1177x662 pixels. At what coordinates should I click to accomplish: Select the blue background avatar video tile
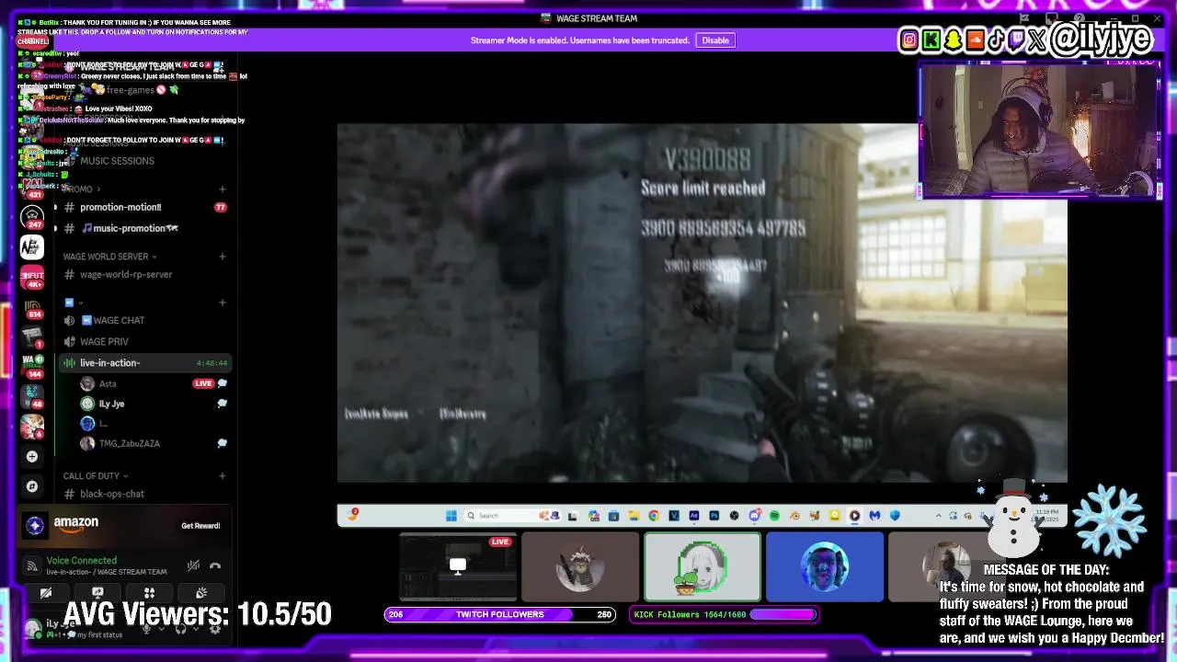coord(825,566)
